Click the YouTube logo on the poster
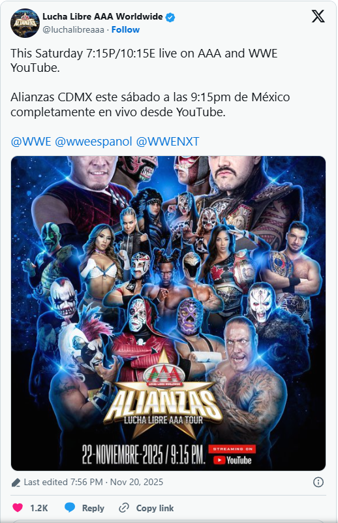Screen dimensions: 338x523 tap(232, 460)
